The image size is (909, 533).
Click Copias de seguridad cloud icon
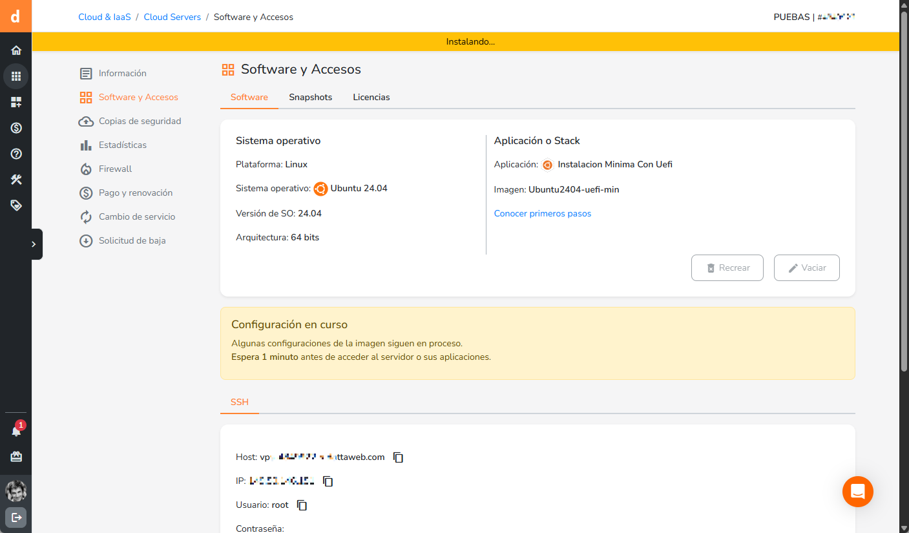coord(86,121)
